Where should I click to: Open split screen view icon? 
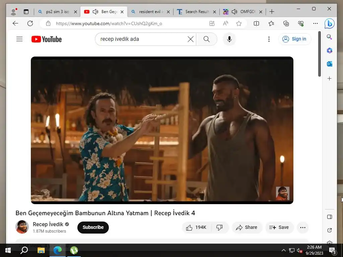(x=256, y=23)
